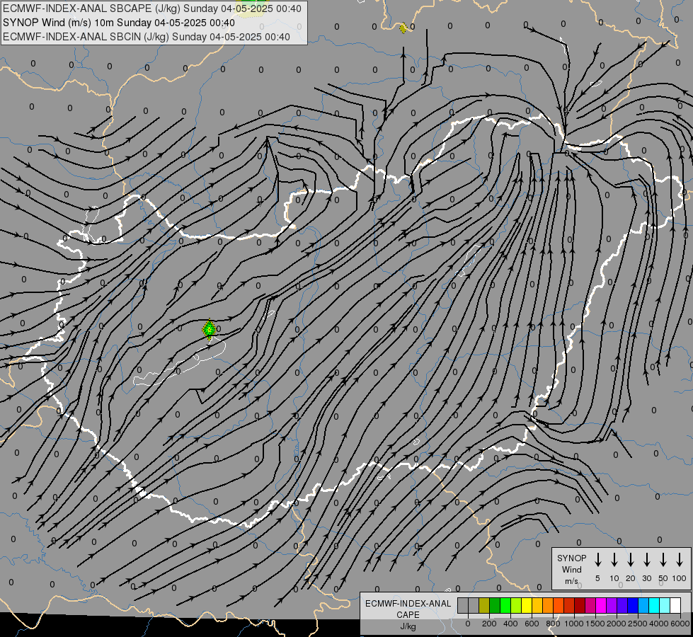Click the SBCAPE title line at top

coord(152,8)
